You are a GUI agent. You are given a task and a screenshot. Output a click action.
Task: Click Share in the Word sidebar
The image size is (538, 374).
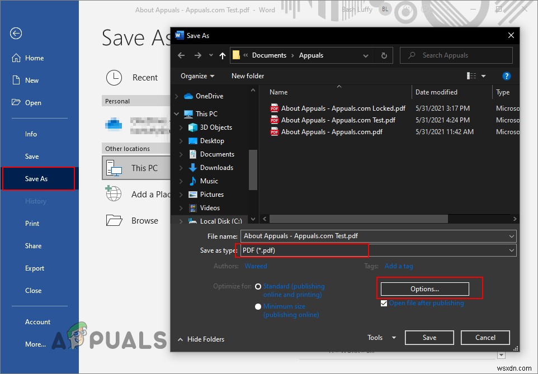click(34, 245)
